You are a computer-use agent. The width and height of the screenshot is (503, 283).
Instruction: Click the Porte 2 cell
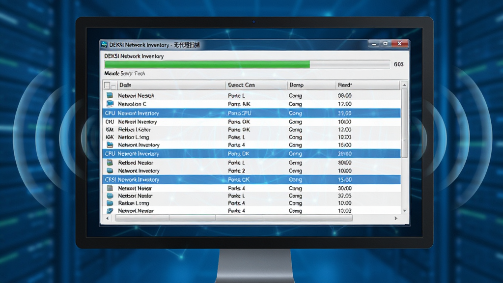click(x=236, y=171)
